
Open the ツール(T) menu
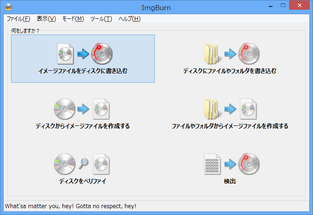(101, 19)
